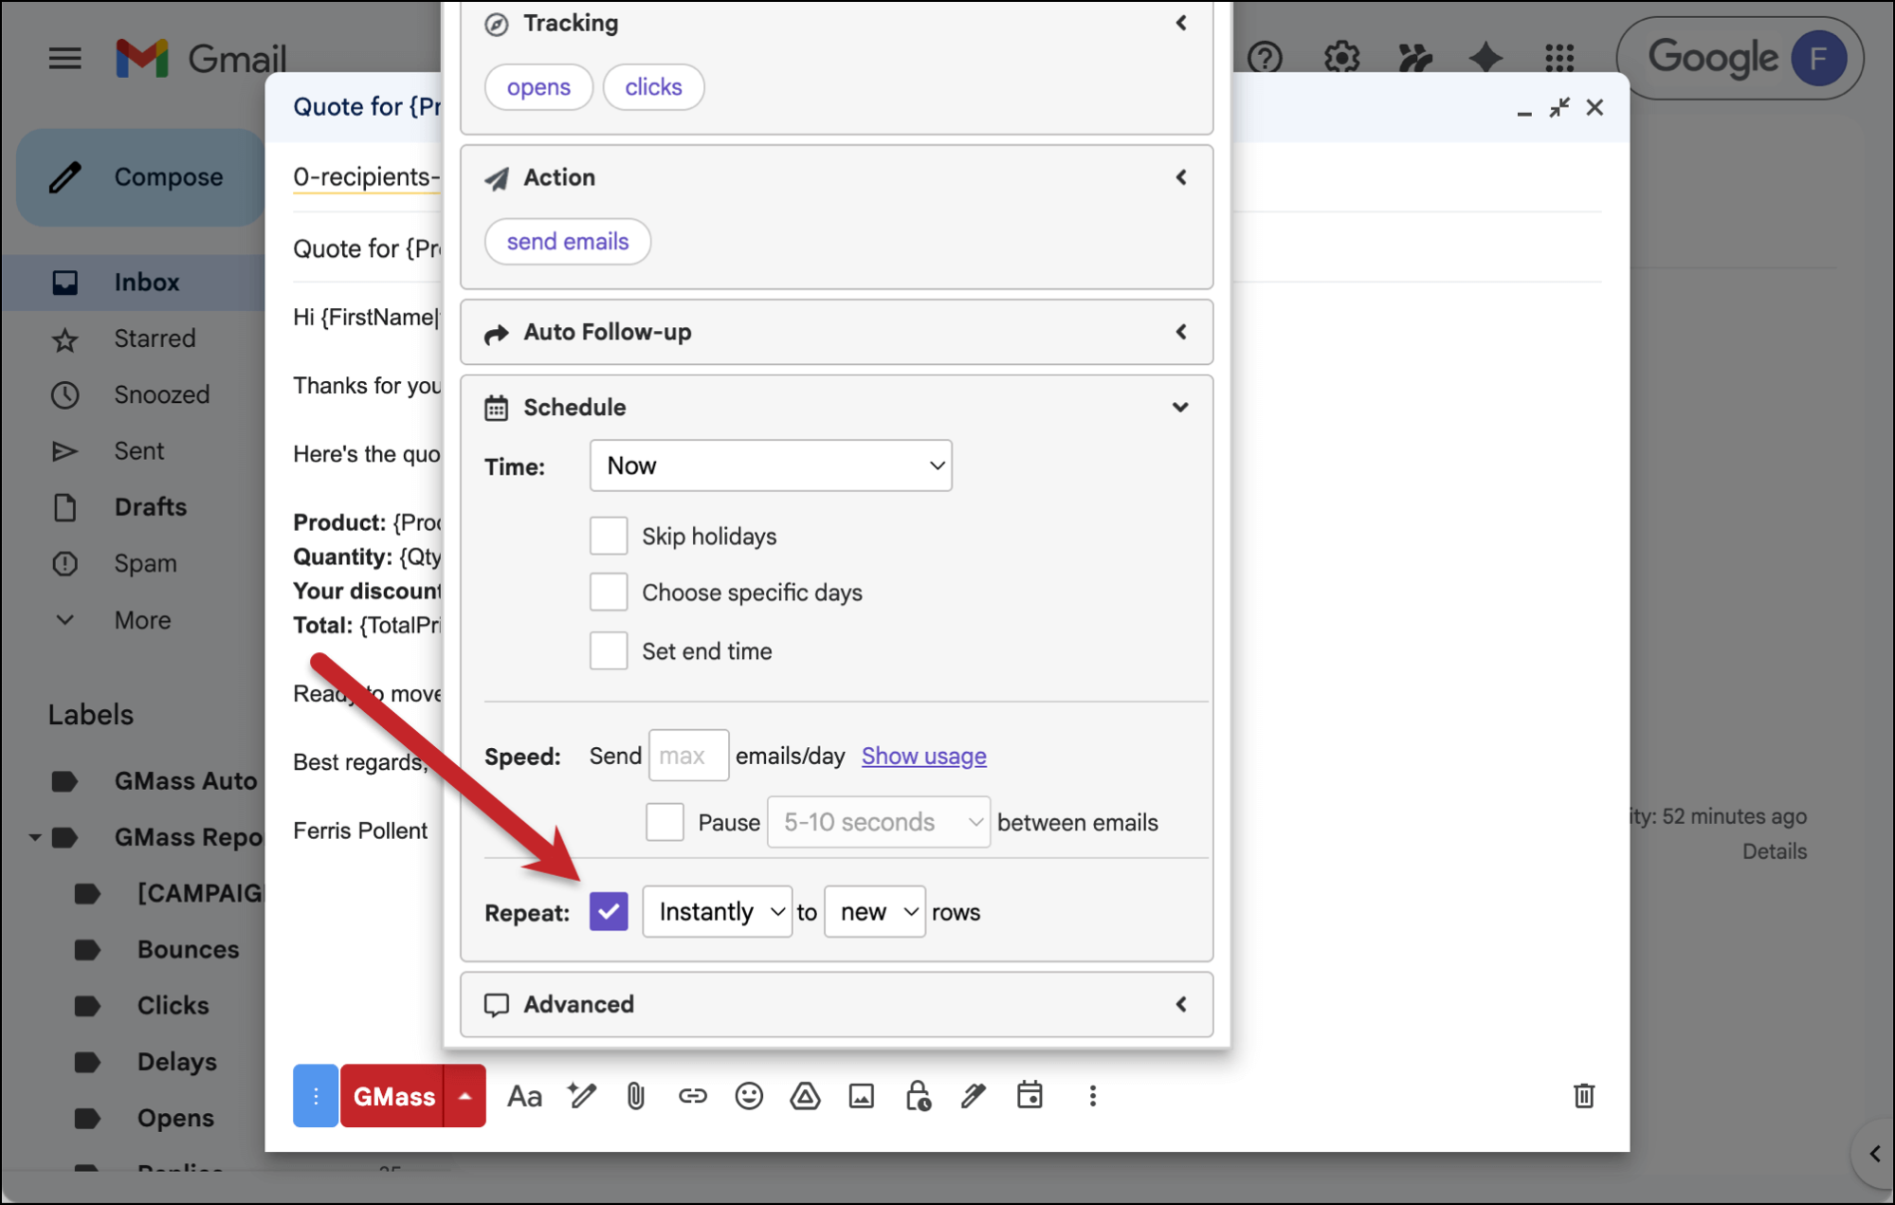Open the Bounces label

click(188, 949)
